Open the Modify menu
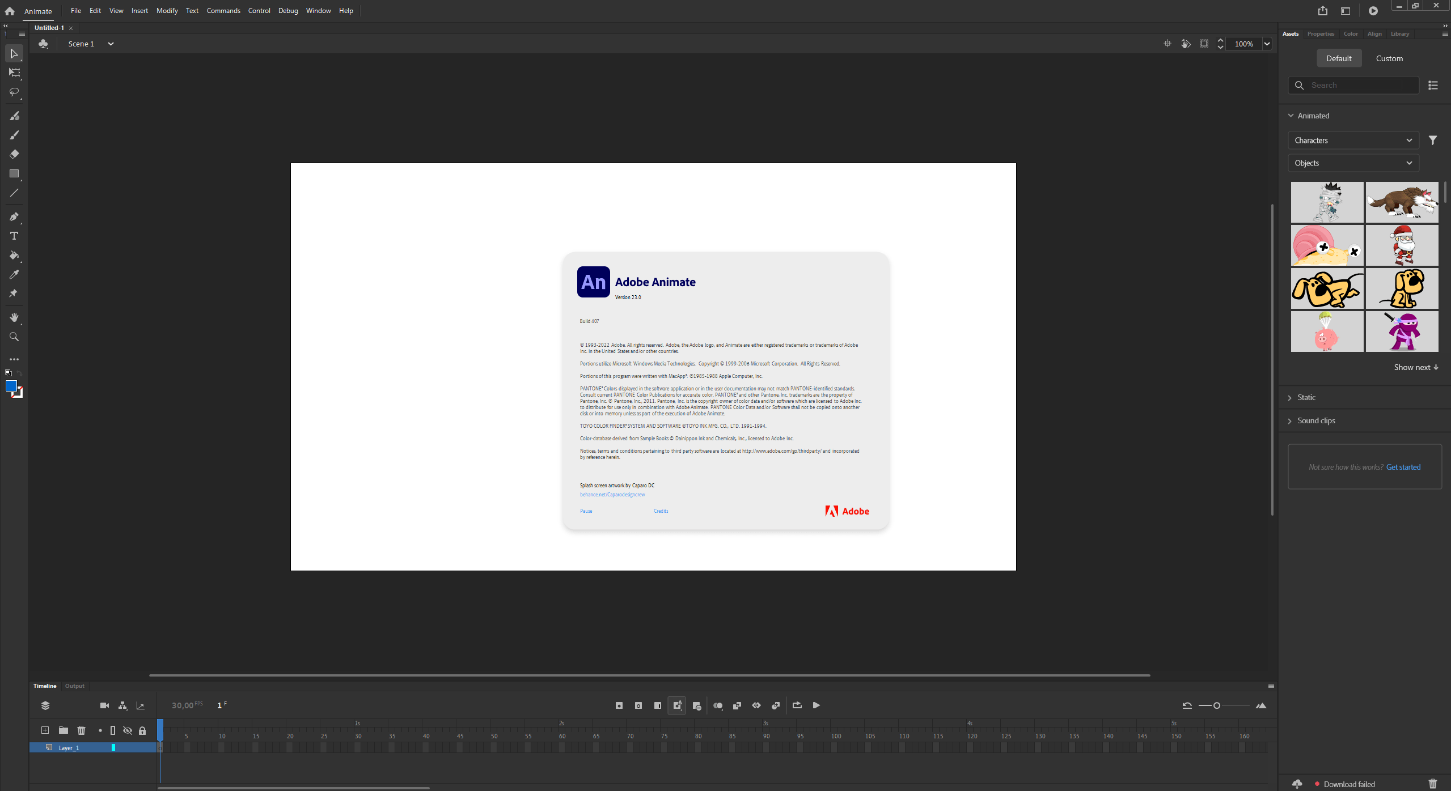The image size is (1451, 791). (x=167, y=11)
